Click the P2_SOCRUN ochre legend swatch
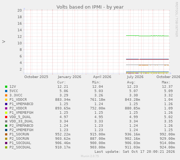This screenshot has height=160, width=180. click(x=6, y=139)
